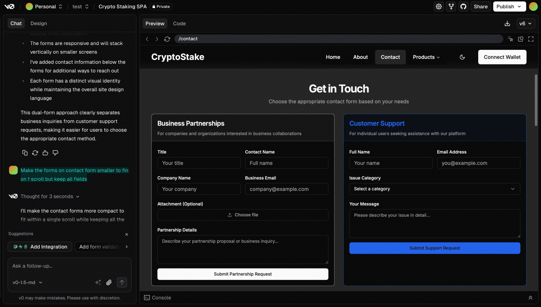Switch to the Code tab

point(179,23)
